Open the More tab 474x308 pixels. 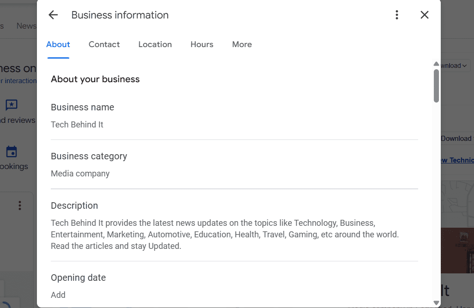coord(242,44)
